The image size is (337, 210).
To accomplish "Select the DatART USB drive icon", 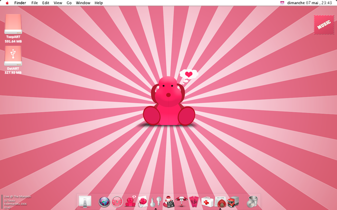I will click(13, 56).
